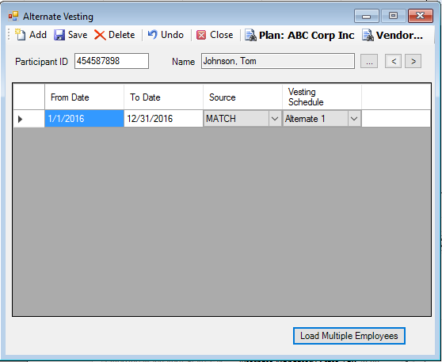Click the Add new record icon
The image size is (442, 362).
20,35
